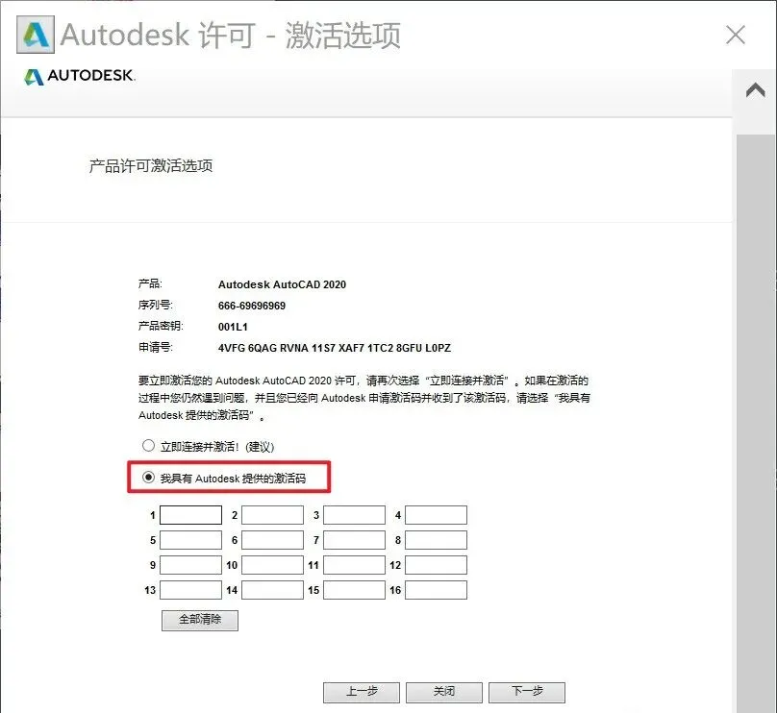Focus activation code field 6

[272, 540]
